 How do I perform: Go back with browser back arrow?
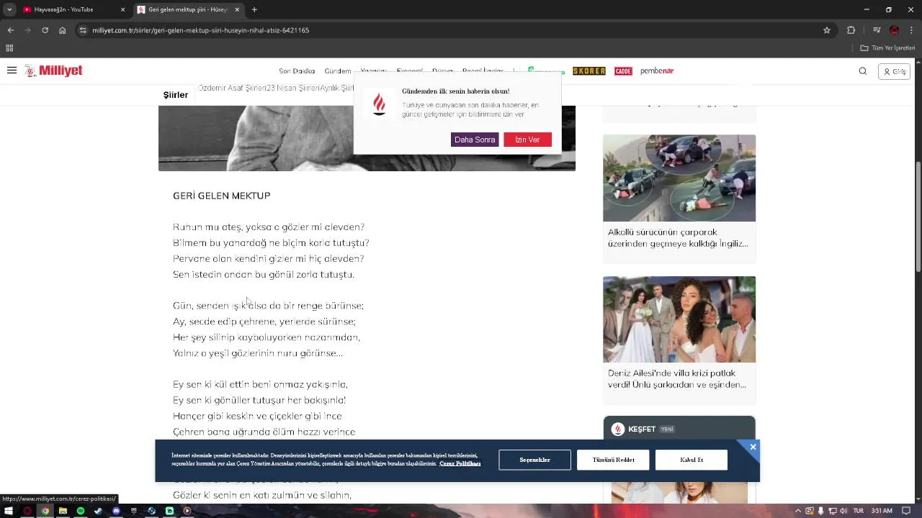10,30
